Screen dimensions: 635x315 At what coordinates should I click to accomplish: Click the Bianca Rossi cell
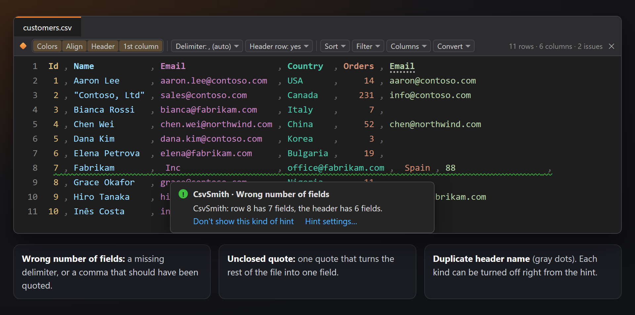[104, 110]
